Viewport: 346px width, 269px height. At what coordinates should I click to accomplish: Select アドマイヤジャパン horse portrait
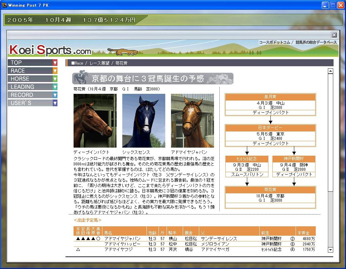(192, 121)
